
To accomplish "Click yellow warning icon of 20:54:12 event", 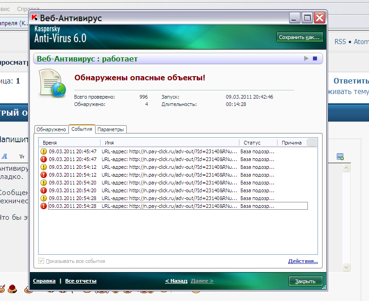I will coord(44,167).
